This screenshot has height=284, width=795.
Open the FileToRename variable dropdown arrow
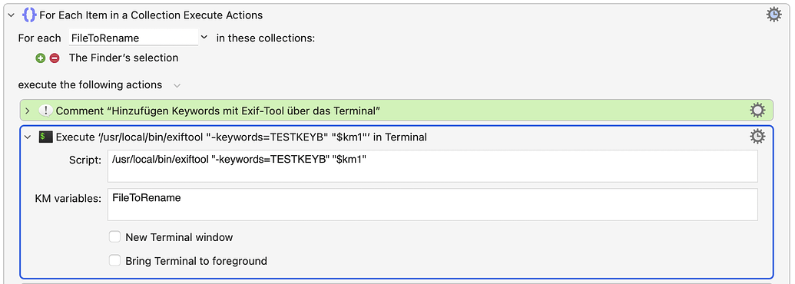point(204,38)
